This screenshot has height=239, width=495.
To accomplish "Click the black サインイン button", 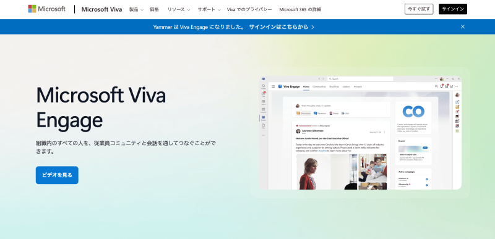I will (453, 9).
